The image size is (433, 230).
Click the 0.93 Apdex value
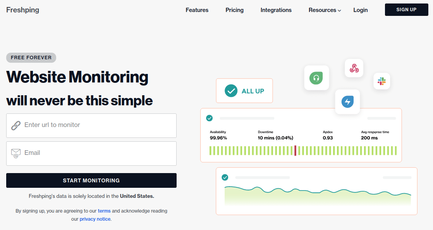[328, 138]
